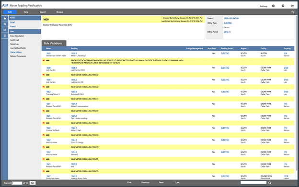This screenshot has height=187, width=299.
Task: Open property 324 link
Action: 286,54
